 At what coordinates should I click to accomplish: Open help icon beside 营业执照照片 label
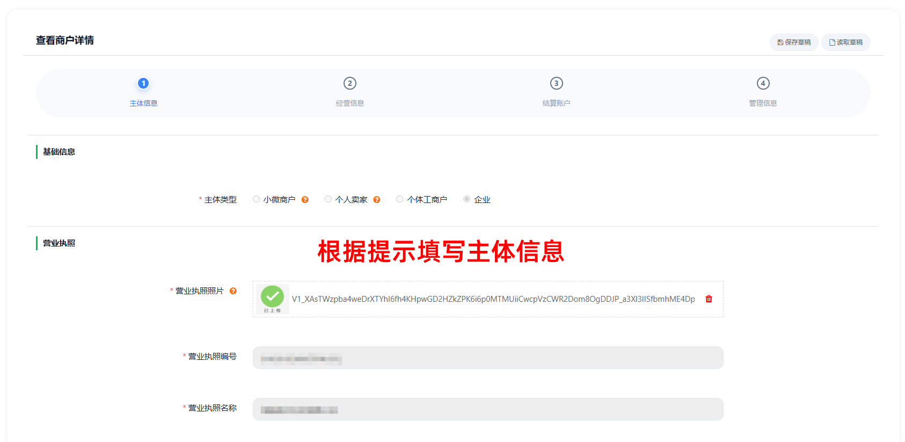tap(233, 291)
